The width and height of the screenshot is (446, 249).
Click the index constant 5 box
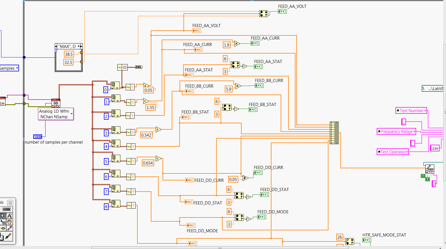pos(106,161)
